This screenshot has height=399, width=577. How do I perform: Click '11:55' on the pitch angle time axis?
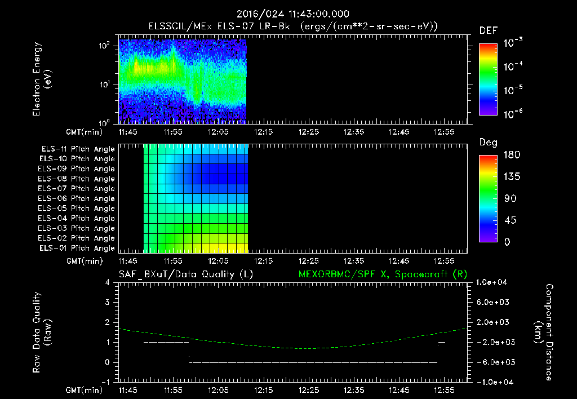click(173, 261)
